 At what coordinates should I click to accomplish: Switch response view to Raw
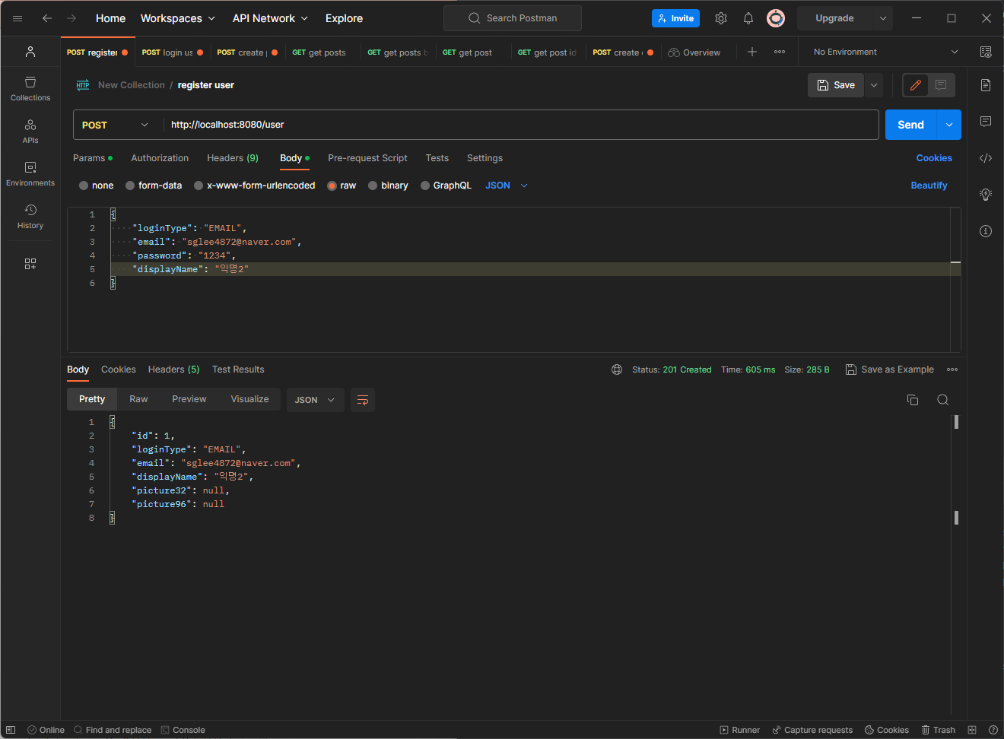point(138,399)
